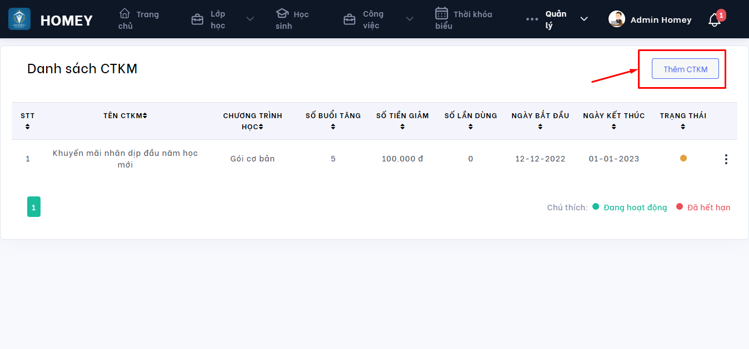This screenshot has width=749, height=349.
Task: Click the orange status dot in row
Action: click(x=683, y=158)
